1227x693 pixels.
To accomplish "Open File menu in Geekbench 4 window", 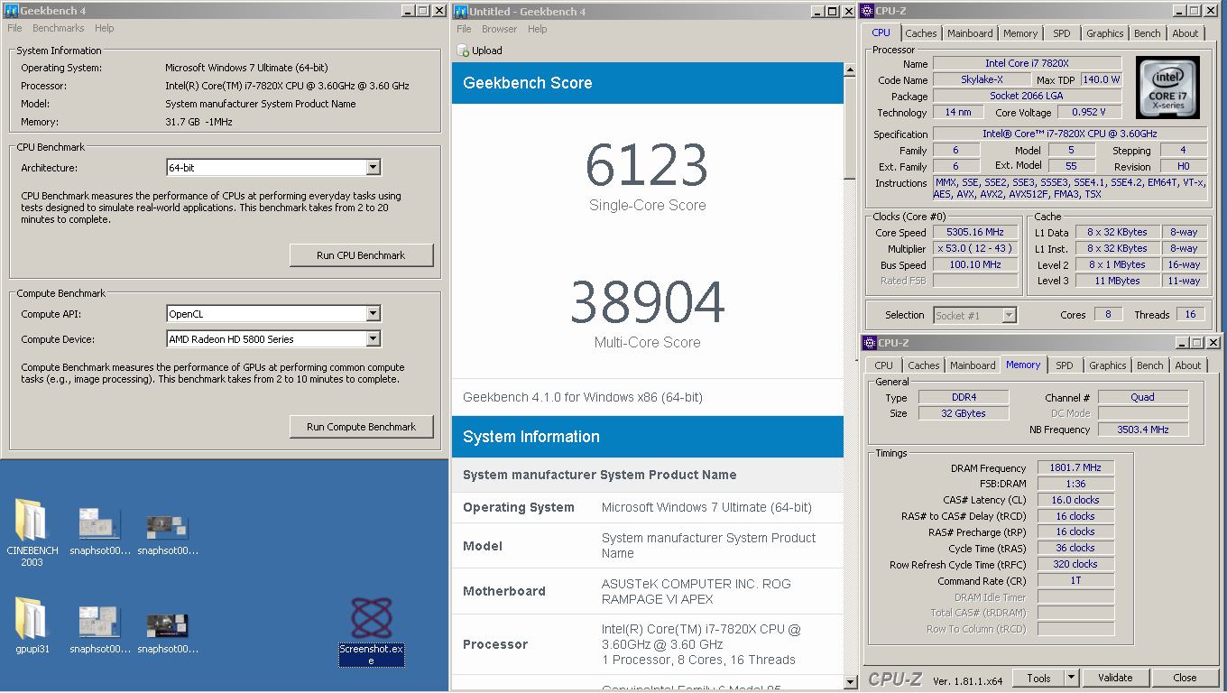I will pyautogui.click(x=14, y=29).
